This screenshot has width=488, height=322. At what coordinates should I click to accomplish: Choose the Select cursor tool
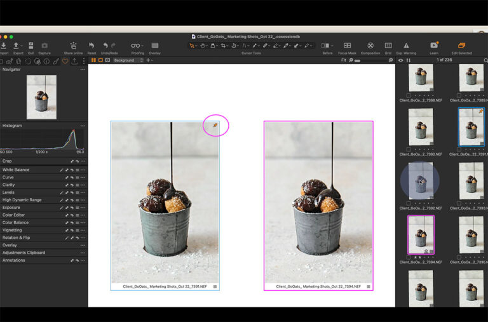tap(192, 46)
